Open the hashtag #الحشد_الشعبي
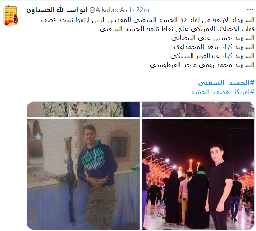256x231 pixels. [x=226, y=83]
